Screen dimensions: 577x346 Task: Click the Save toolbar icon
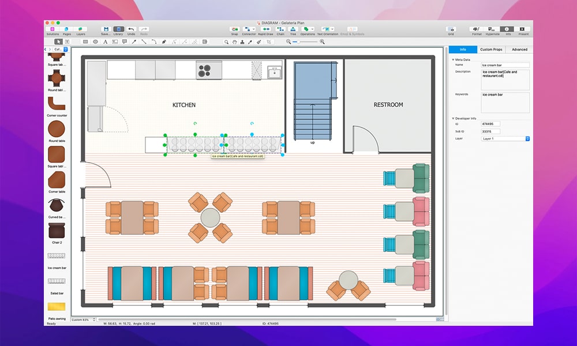106,29
